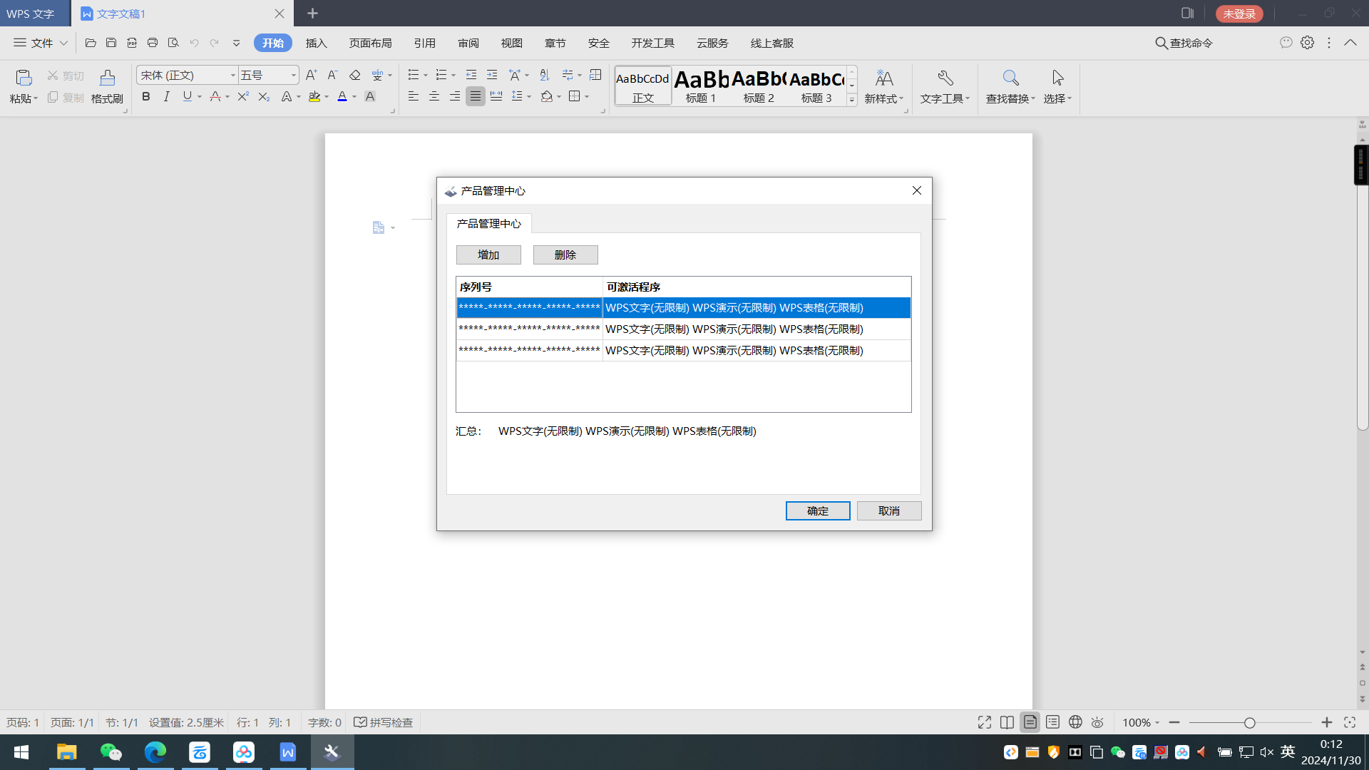Image resolution: width=1369 pixels, height=770 pixels.
Task: Select the second serial number row
Action: tap(529, 329)
